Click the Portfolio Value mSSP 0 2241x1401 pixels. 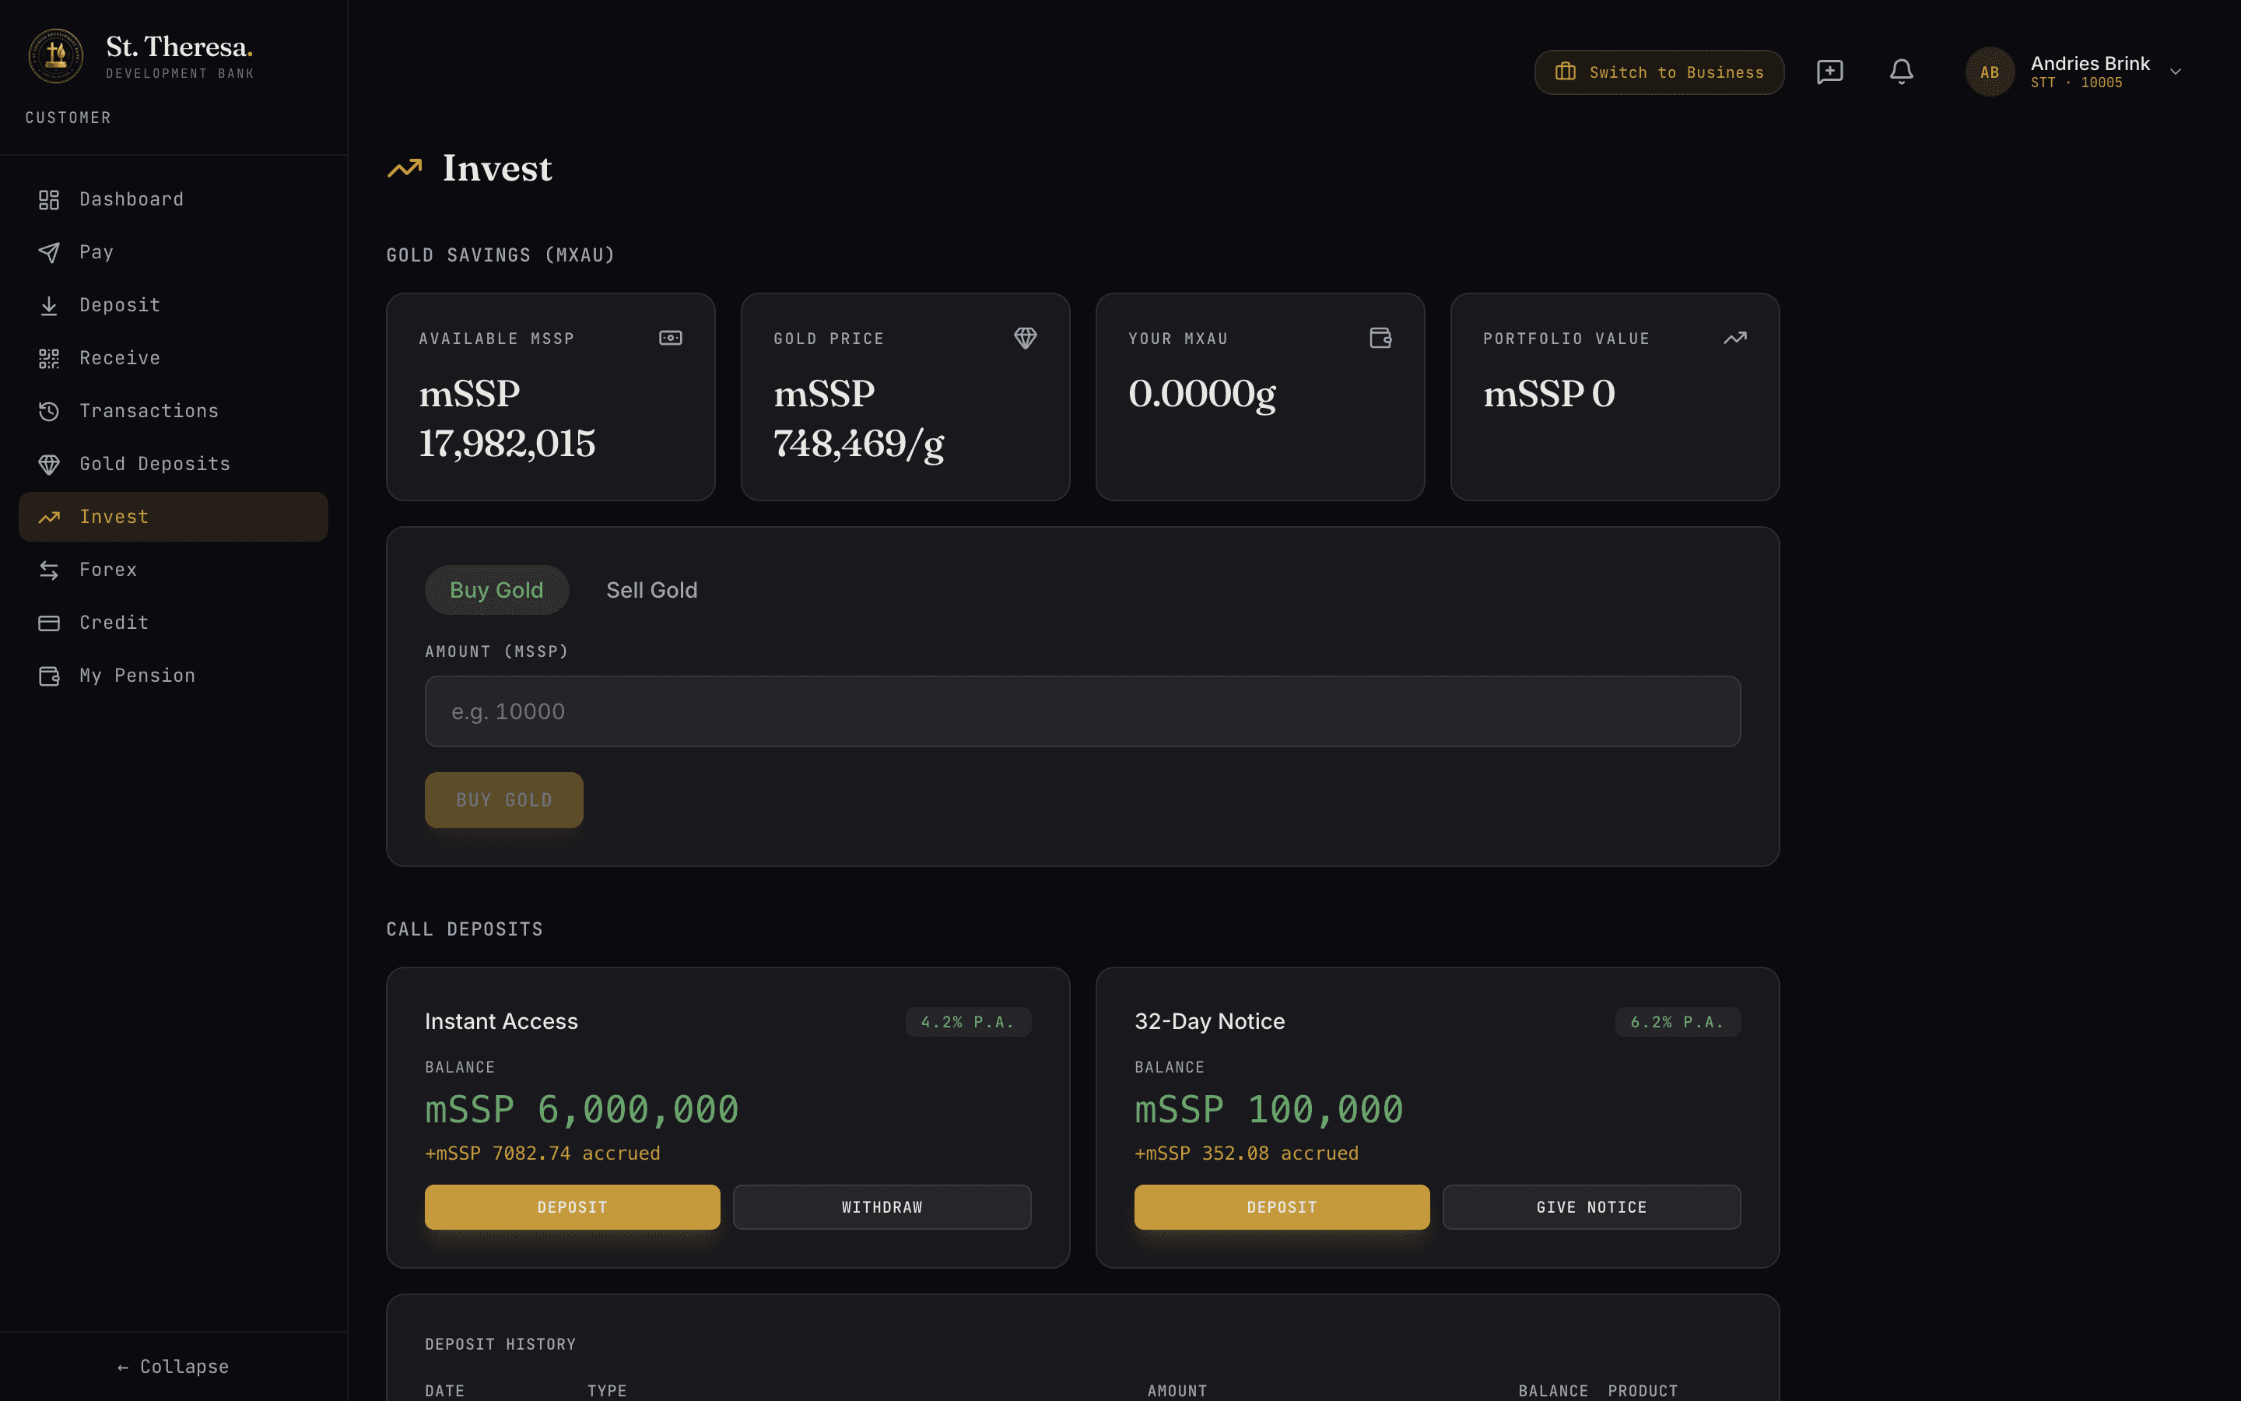click(x=1549, y=395)
